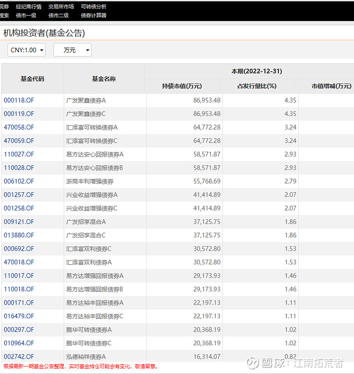Screen dimensions: 354x374
Task: Select fund name 易方达增强回报债券A
Action: click(95, 275)
